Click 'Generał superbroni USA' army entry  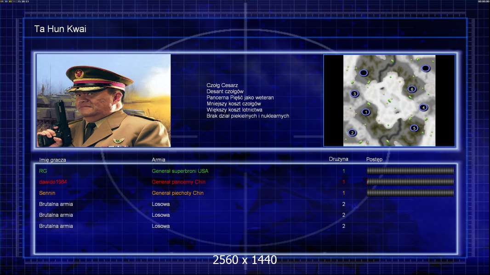click(180, 171)
